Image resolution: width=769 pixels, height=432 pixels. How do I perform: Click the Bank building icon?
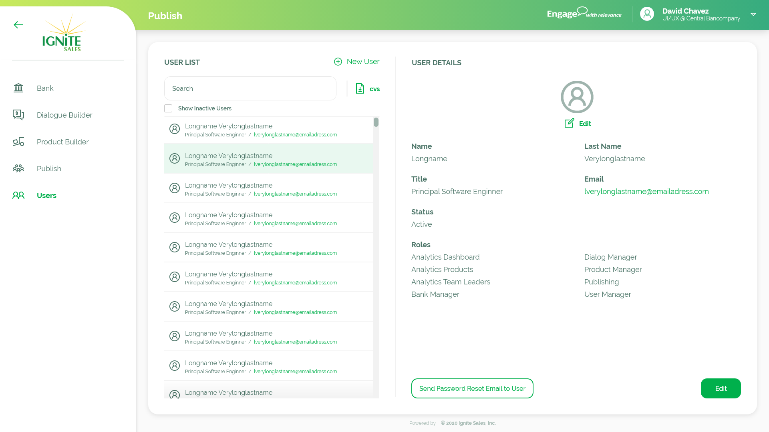pyautogui.click(x=18, y=88)
